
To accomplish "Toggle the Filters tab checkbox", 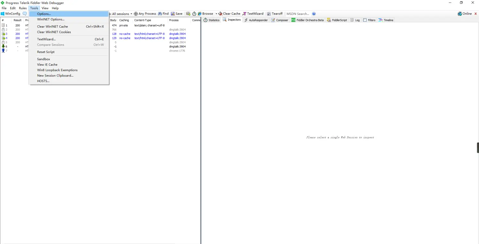I will (x=365, y=20).
